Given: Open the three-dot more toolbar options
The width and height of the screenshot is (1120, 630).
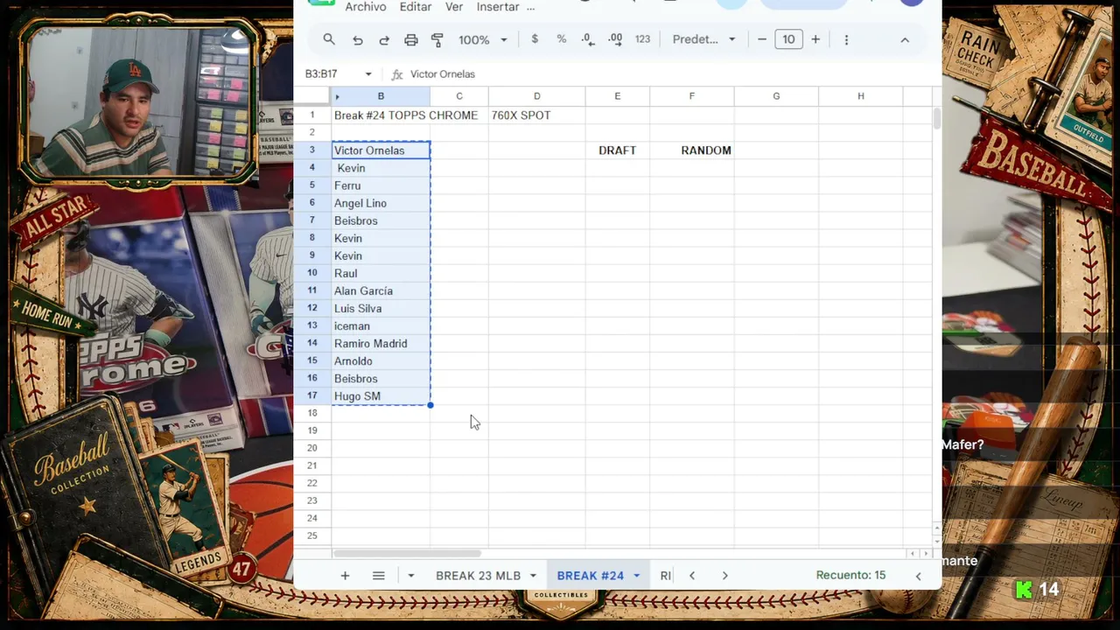Looking at the screenshot, I should [x=846, y=39].
